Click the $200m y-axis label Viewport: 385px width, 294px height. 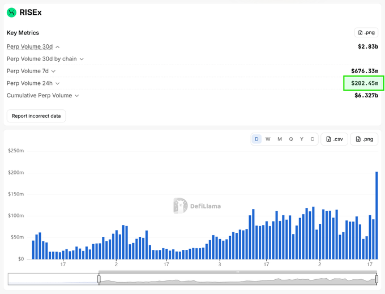[16, 172]
